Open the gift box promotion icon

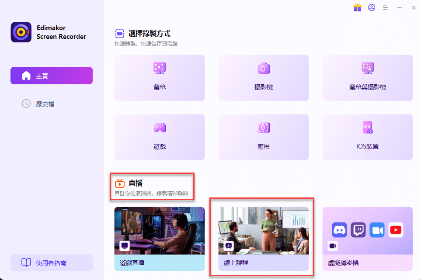pos(357,7)
